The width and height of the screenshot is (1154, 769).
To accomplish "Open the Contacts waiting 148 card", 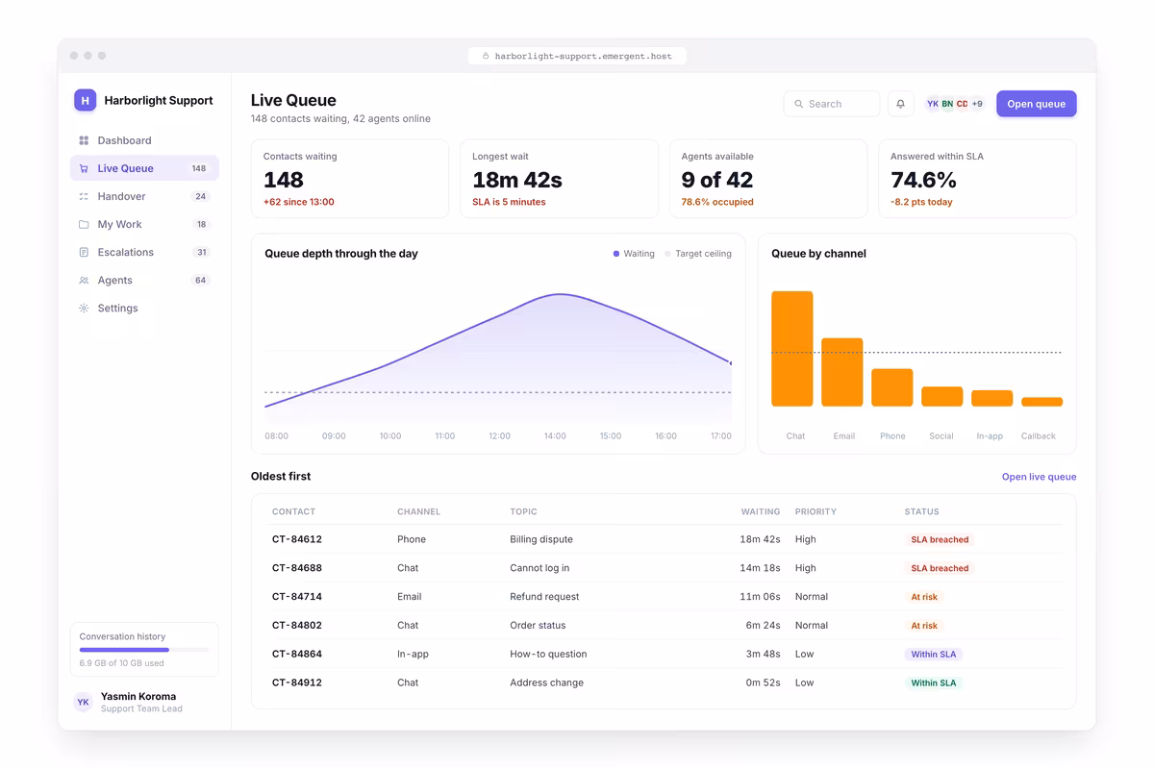I will click(350, 179).
